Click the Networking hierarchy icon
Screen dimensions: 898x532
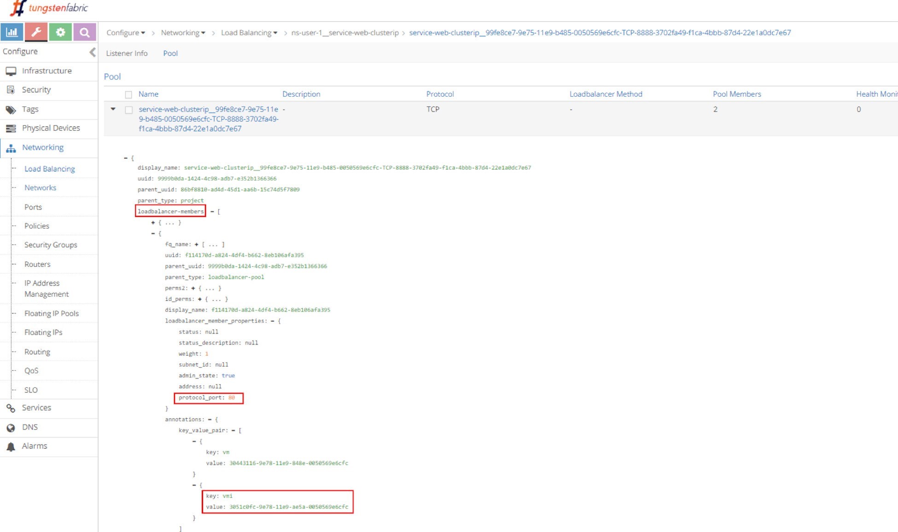click(x=11, y=148)
